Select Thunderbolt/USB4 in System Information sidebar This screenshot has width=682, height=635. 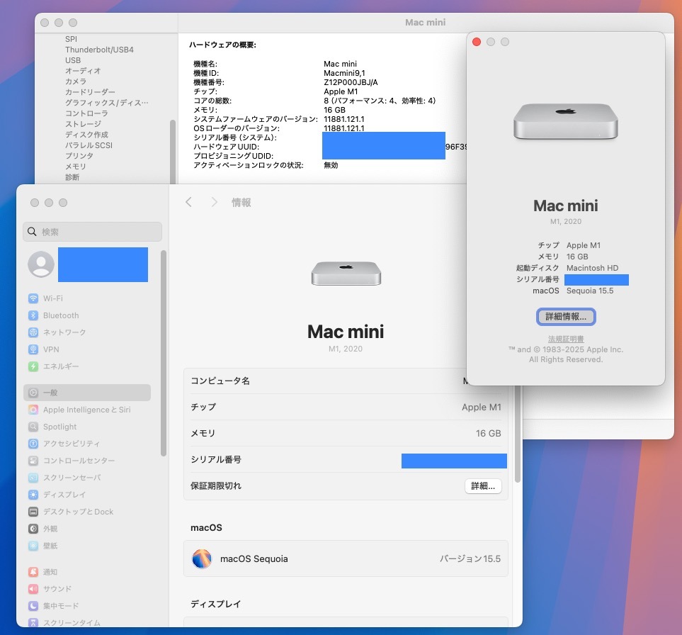tap(99, 50)
